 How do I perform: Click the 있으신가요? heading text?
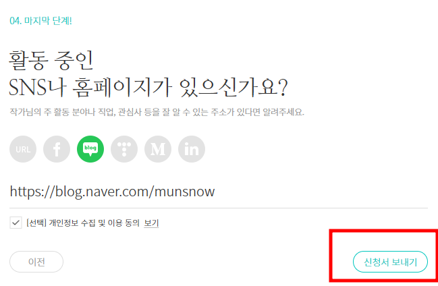234,88
